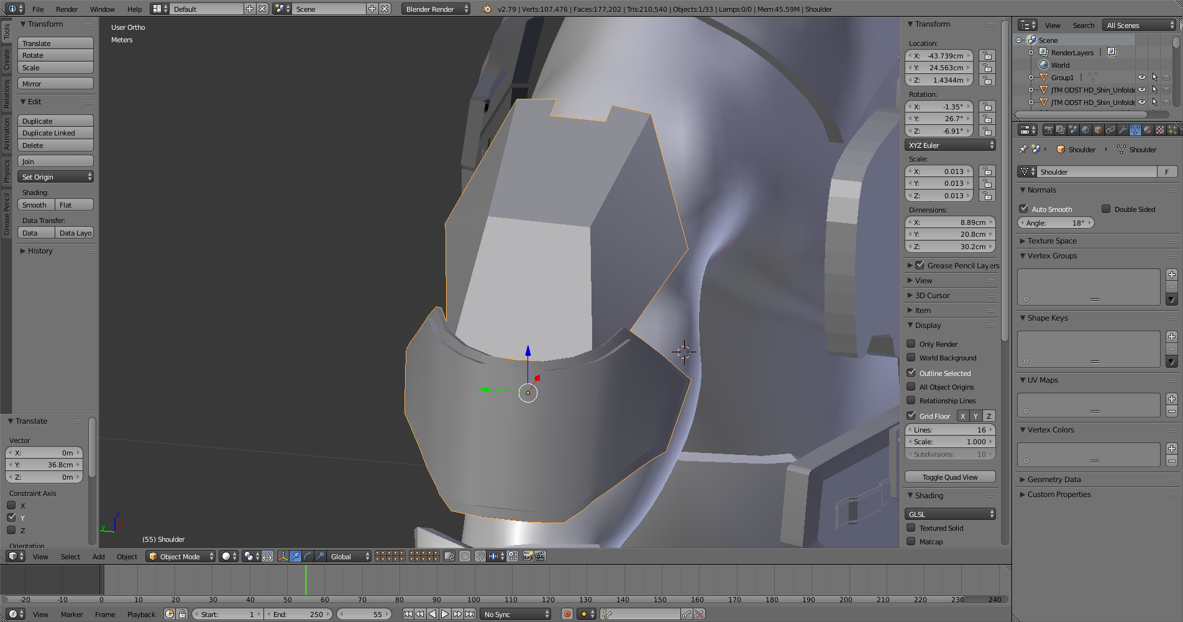Activate the scale manipulator icon

(x=320, y=556)
